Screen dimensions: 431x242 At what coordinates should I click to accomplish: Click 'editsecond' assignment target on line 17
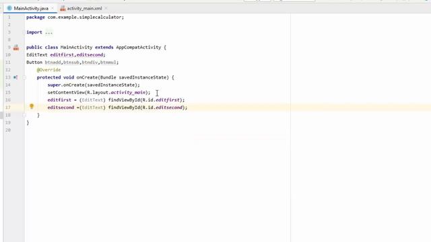pyautogui.click(x=61, y=108)
